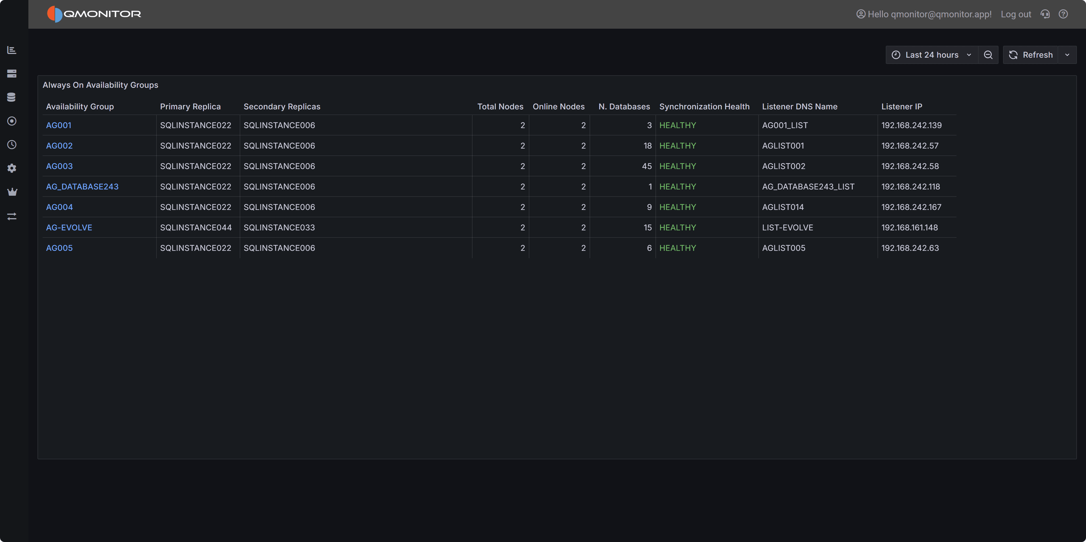
Task: Click the Log out link
Action: [x=1016, y=14]
